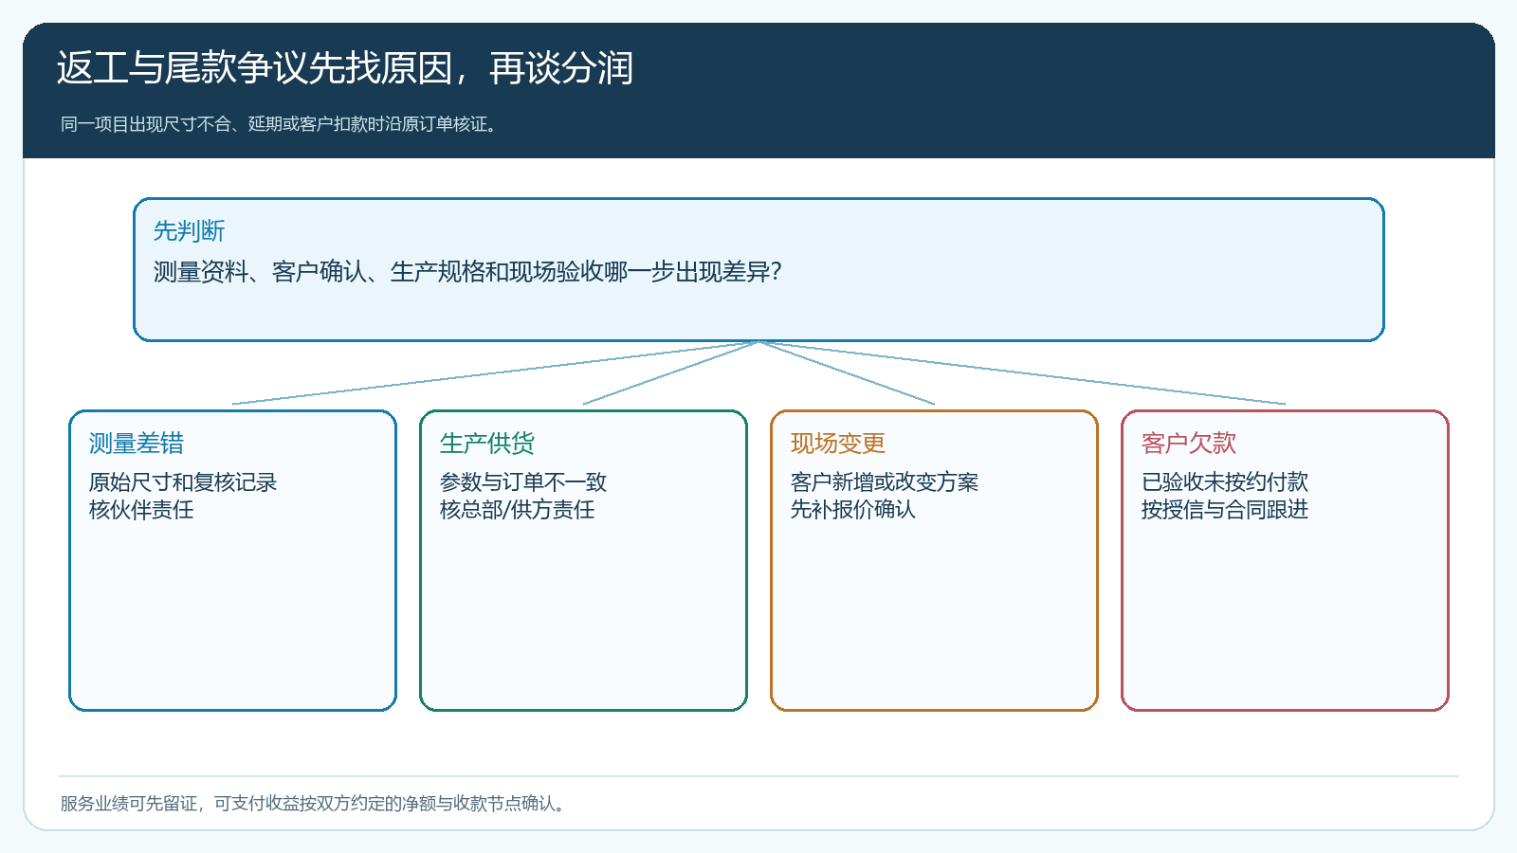Click the 现场变更 card heading

click(x=838, y=444)
